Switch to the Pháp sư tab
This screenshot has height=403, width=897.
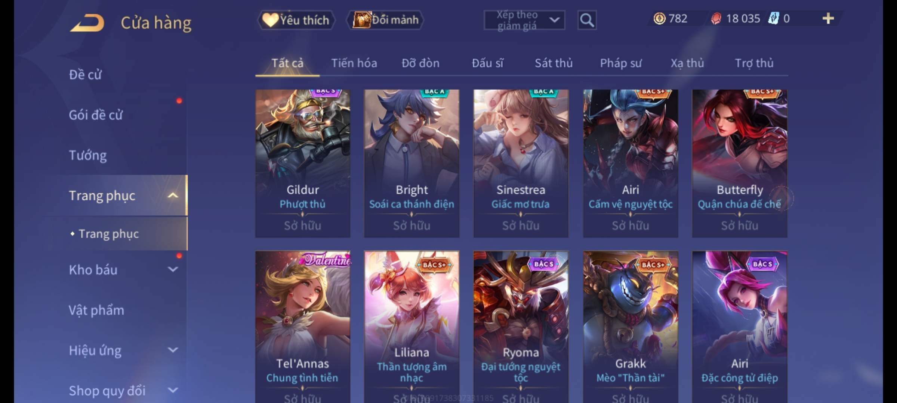620,63
